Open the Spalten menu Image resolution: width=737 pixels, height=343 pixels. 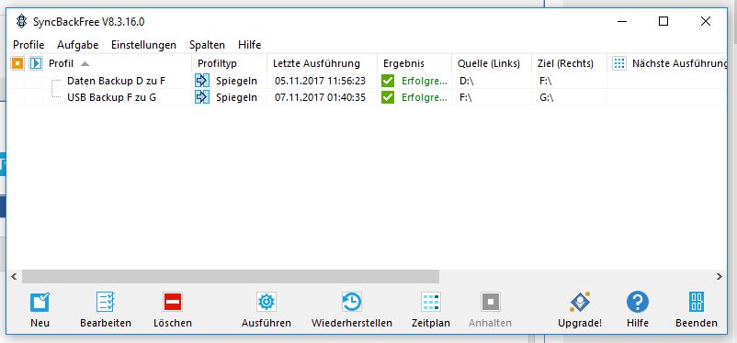coord(207,45)
